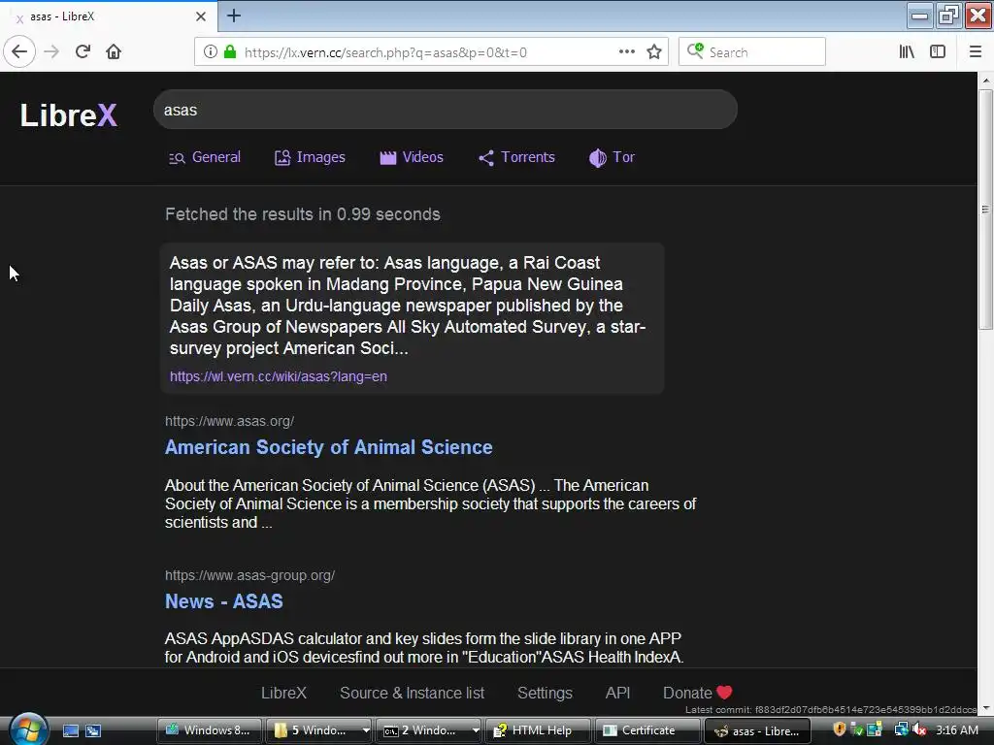Open API footer link

click(617, 693)
